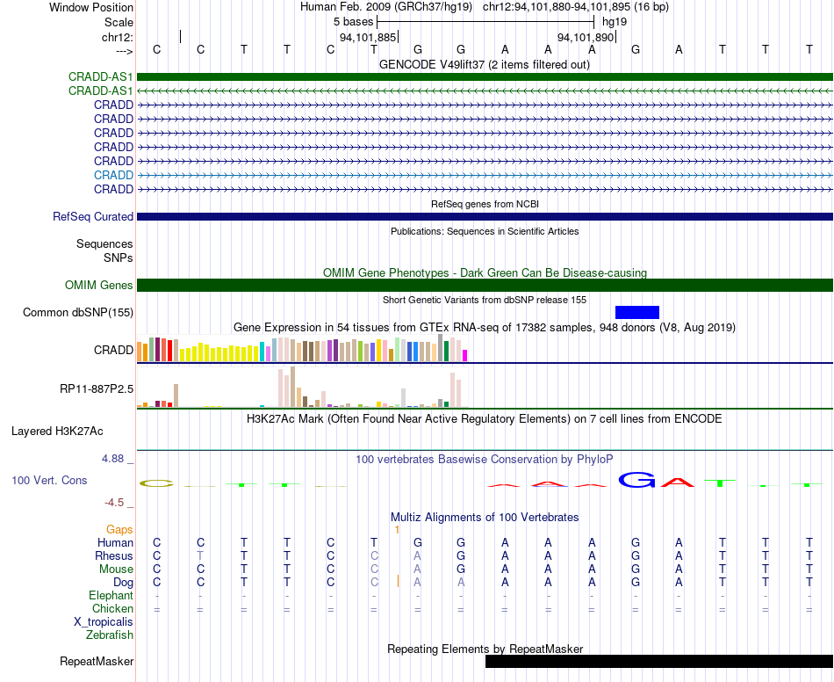Open Publications: Sequences in Scientific Articles title
This screenshot has height=682, width=834.
pos(485,231)
